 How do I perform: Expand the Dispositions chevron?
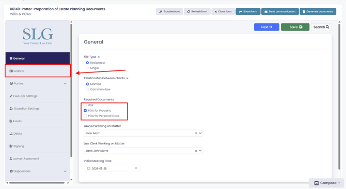pos(65,171)
